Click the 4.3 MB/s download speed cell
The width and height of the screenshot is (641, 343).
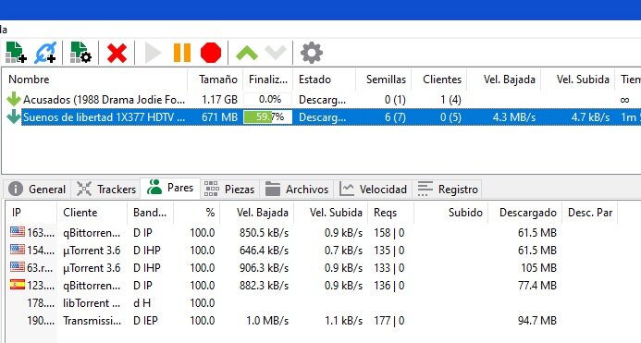click(514, 117)
